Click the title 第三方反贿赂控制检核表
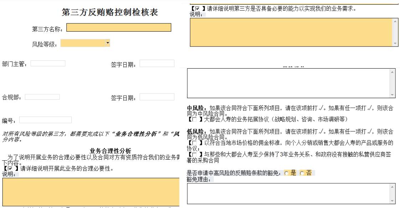 (x=110, y=12)
